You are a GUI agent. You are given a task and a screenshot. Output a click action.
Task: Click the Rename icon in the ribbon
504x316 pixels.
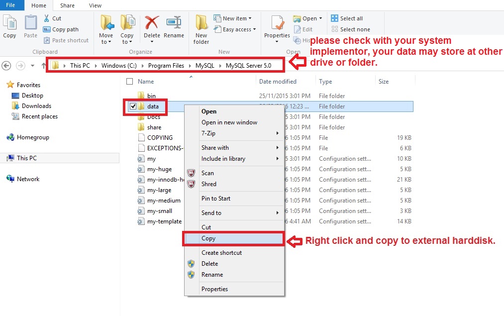[x=174, y=23]
